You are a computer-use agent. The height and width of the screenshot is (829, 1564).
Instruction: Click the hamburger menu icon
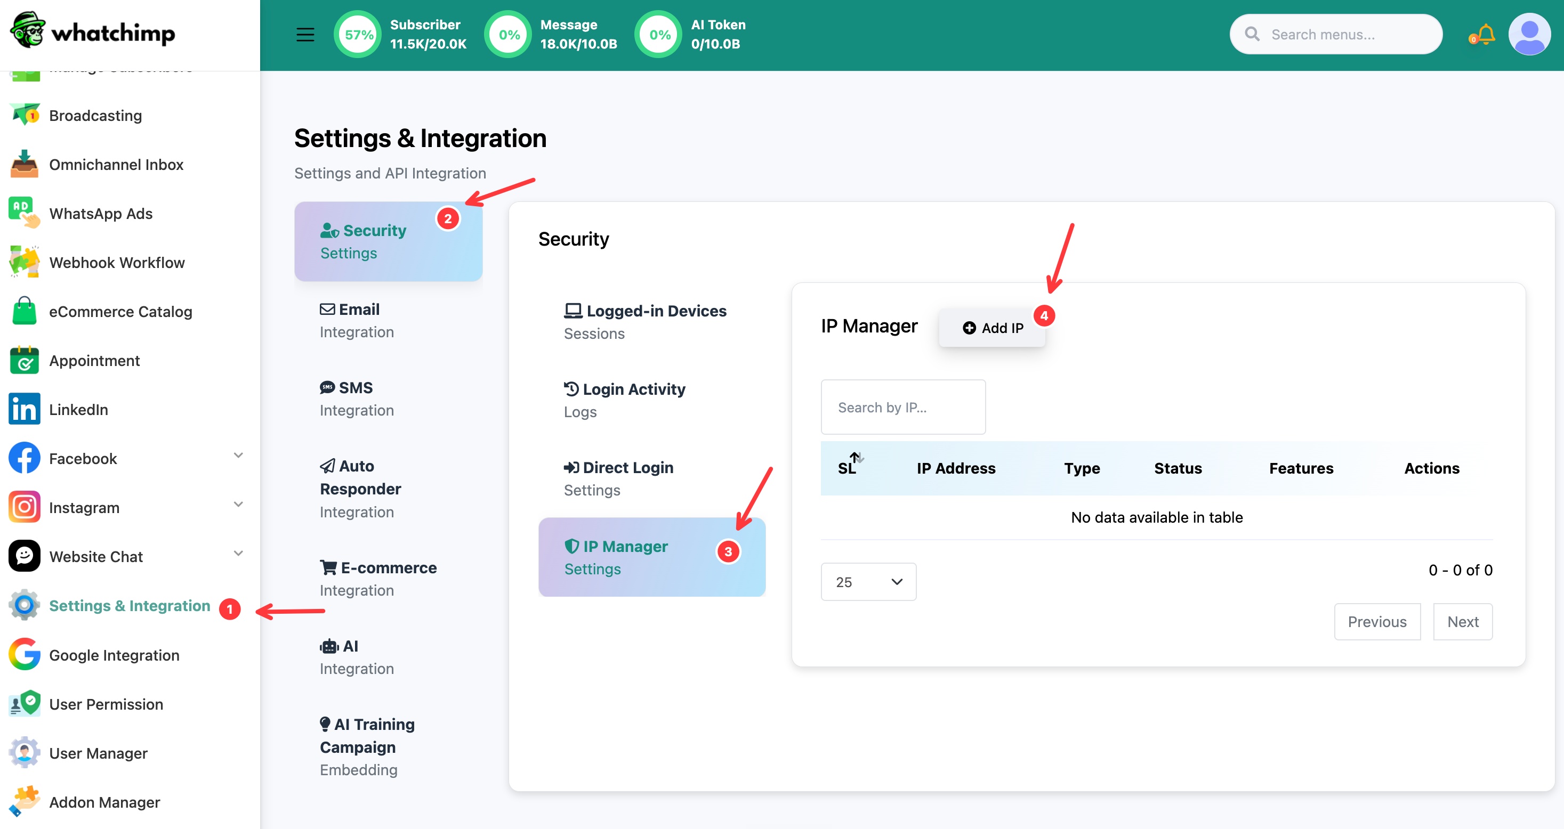pyautogui.click(x=305, y=35)
